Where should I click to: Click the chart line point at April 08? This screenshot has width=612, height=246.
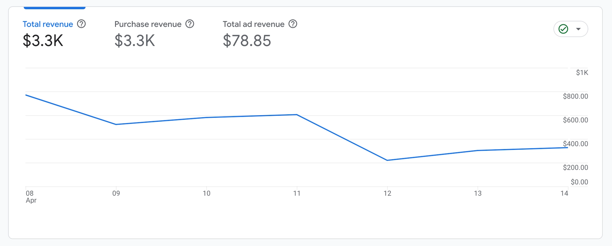(26, 95)
